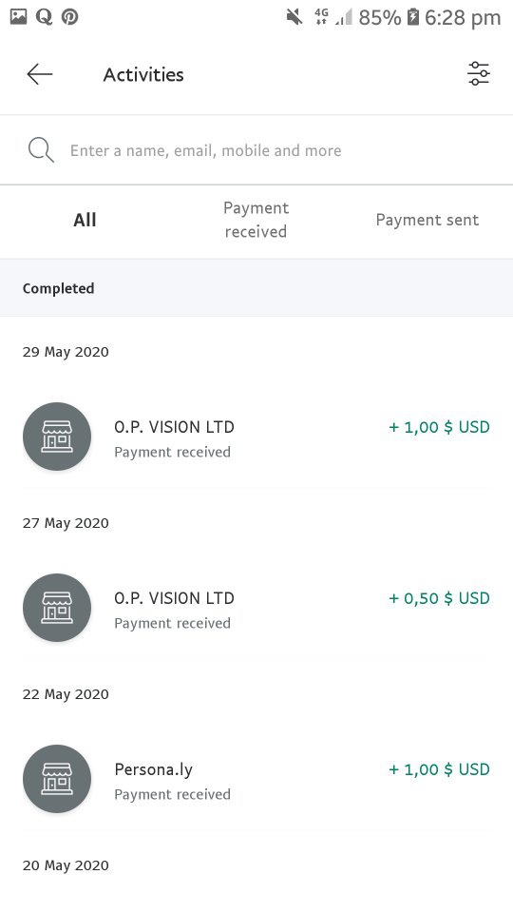This screenshot has width=513, height=913.
Task: Tap the battery status icon
Action: point(413,17)
